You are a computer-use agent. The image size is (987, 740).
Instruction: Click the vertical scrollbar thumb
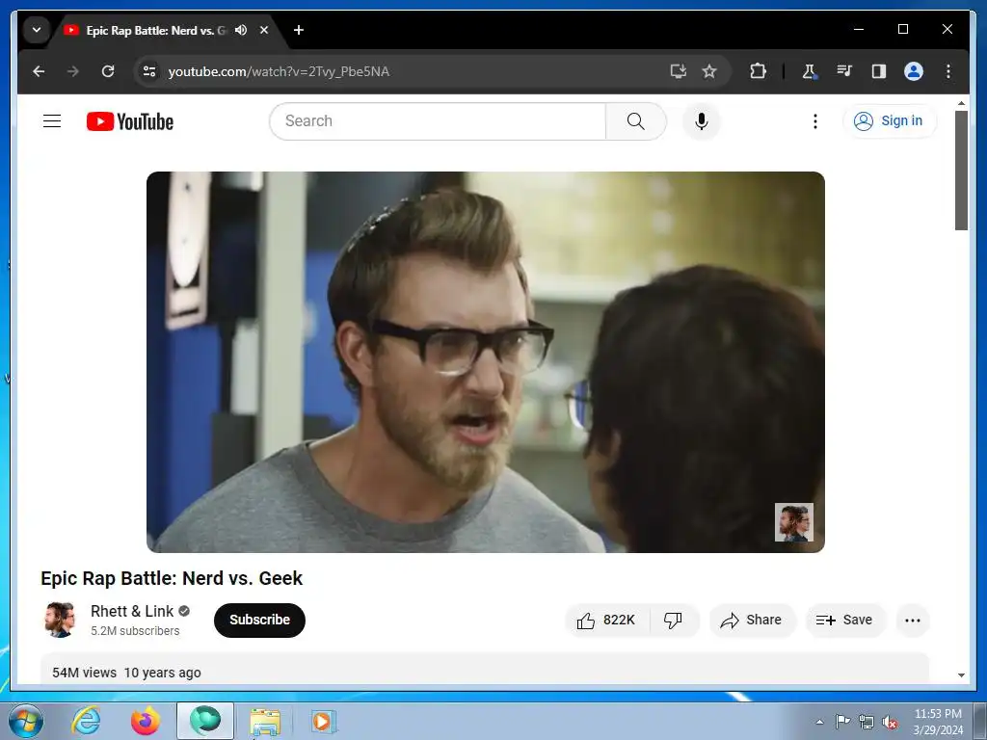(961, 171)
